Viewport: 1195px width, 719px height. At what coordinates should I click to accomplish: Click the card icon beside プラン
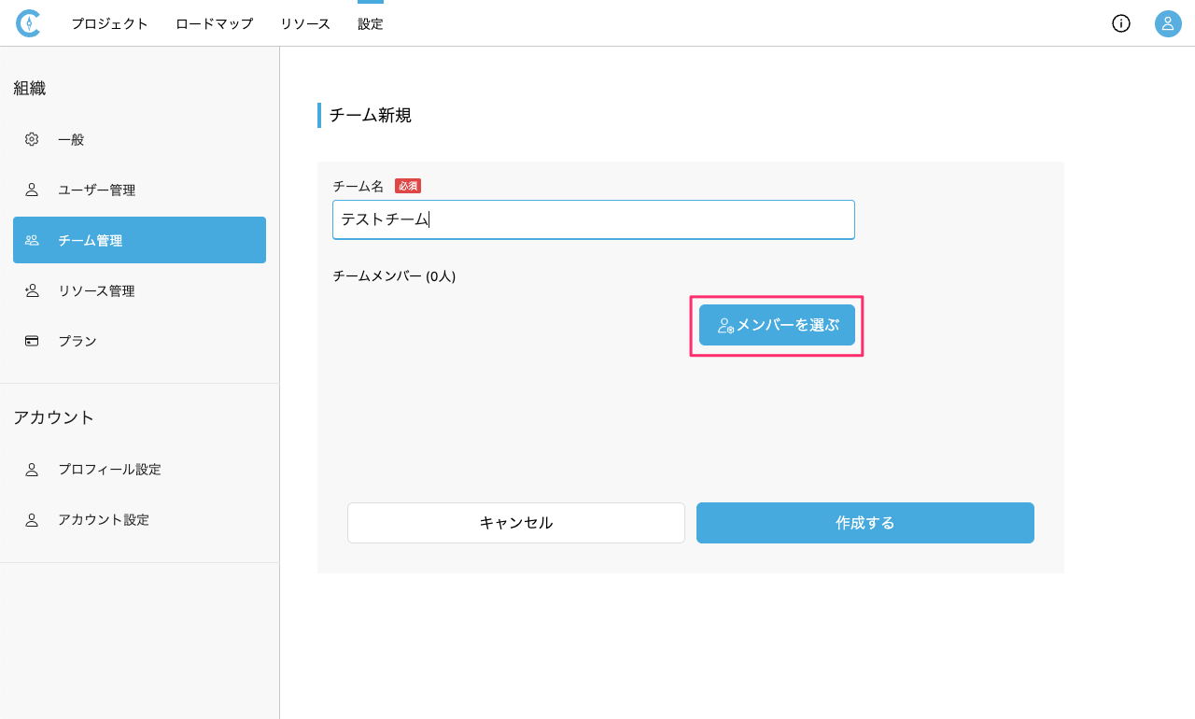coord(32,341)
